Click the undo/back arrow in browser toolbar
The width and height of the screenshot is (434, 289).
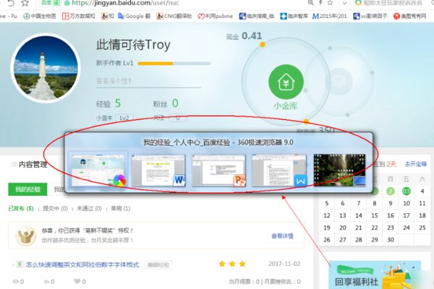(x=11, y=3)
